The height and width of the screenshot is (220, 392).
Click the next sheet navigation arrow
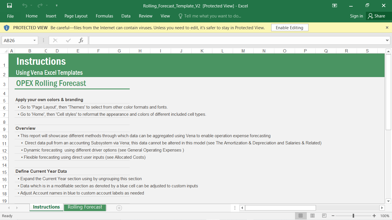coord(17,208)
